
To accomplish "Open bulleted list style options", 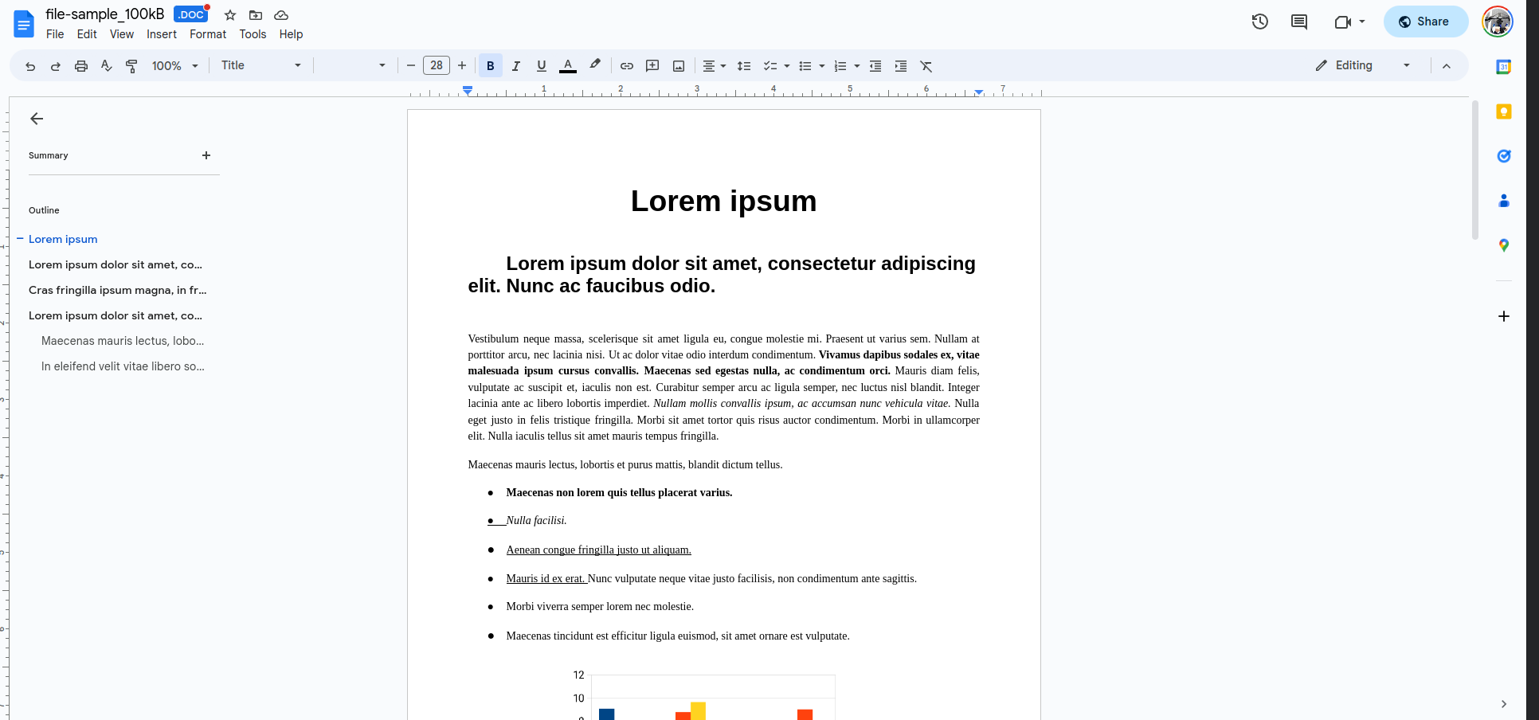I will (822, 66).
